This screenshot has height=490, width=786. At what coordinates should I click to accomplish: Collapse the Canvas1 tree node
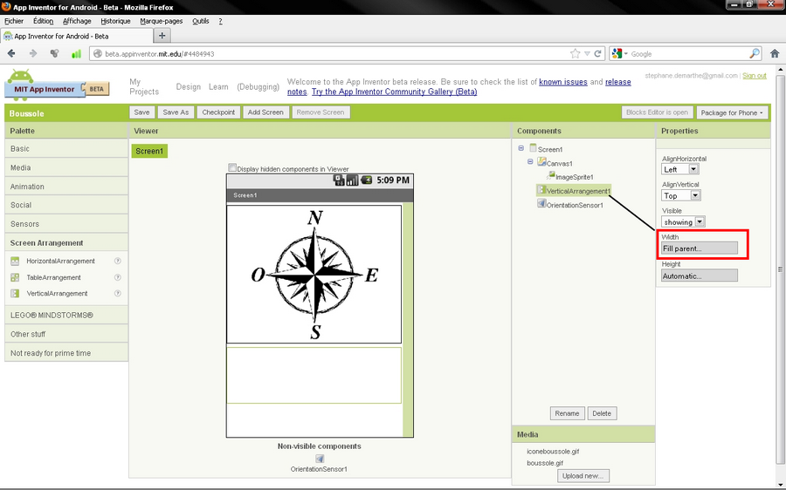pyautogui.click(x=530, y=162)
